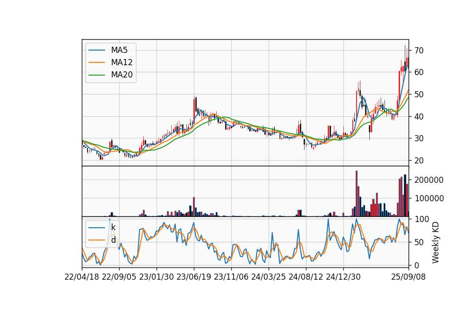Click the 23/06/19 date axis label
The height and width of the screenshot is (326, 454).
click(x=194, y=277)
